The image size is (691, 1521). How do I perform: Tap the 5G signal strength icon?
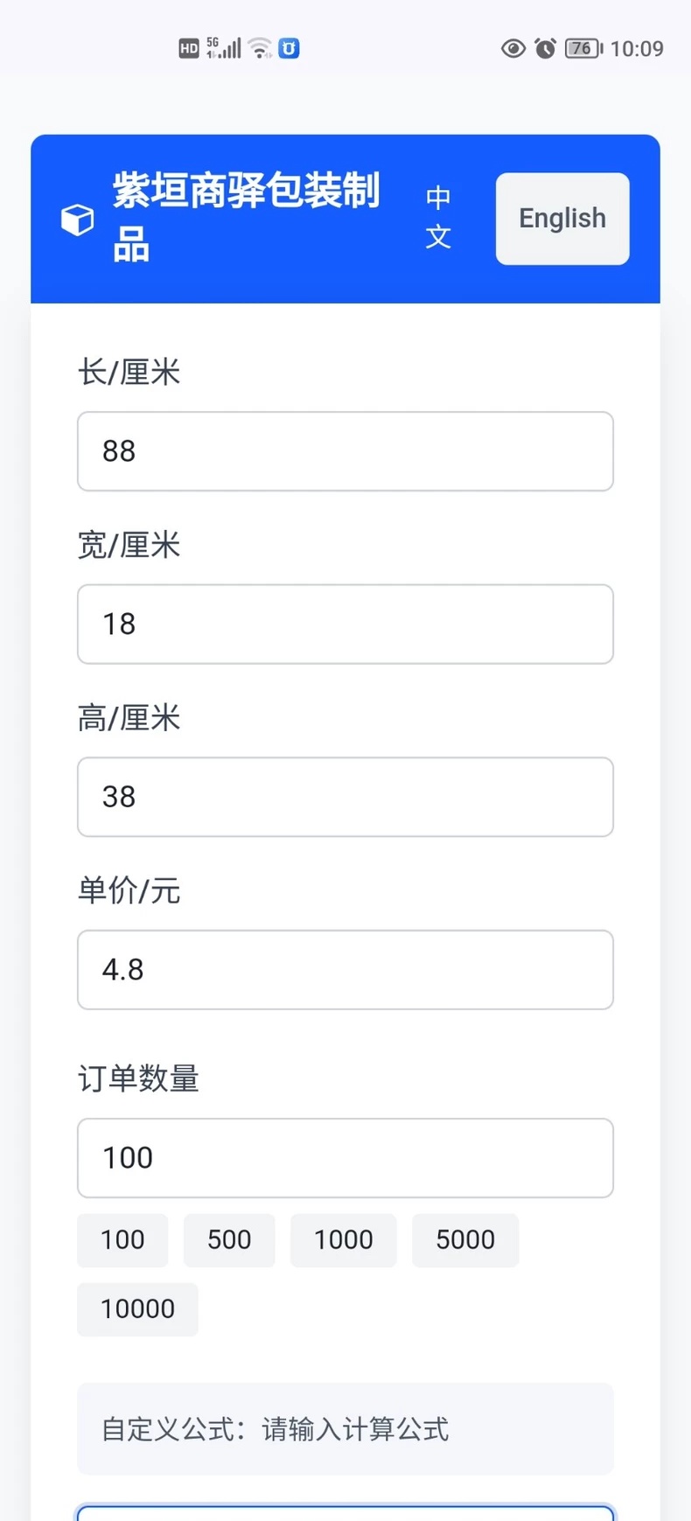[x=224, y=48]
